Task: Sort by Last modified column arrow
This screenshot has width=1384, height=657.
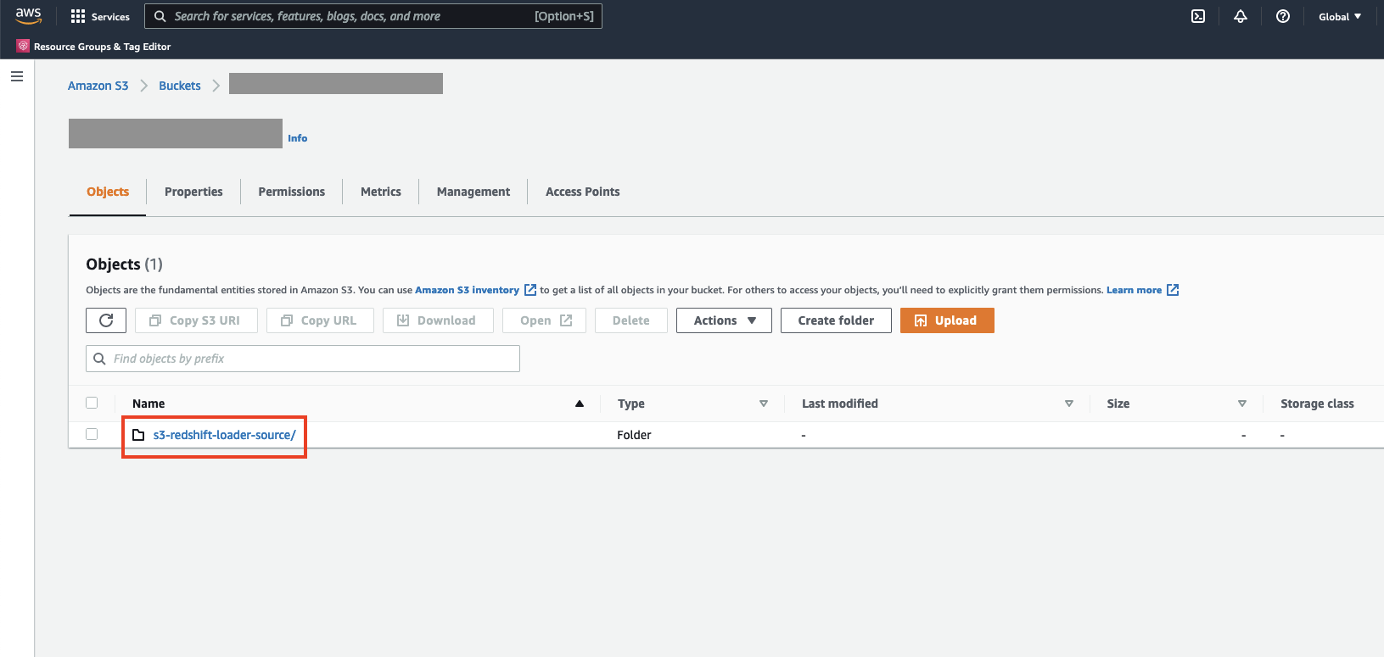Action: click(1069, 404)
